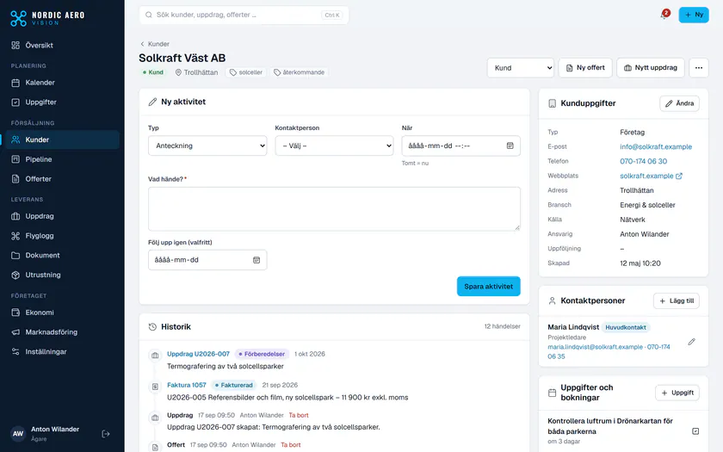Select Kunder in the sidebar

click(60, 139)
